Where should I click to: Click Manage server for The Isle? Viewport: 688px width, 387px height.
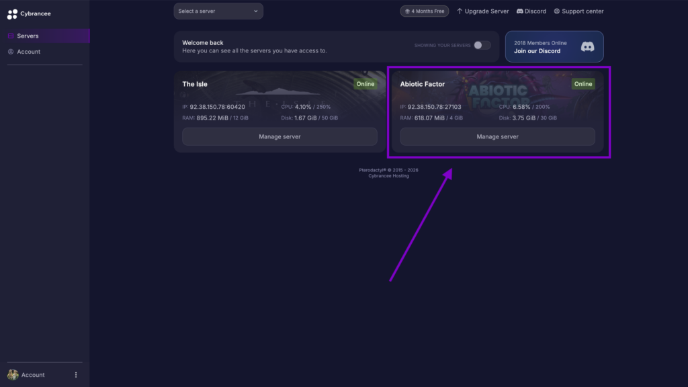pyautogui.click(x=279, y=136)
